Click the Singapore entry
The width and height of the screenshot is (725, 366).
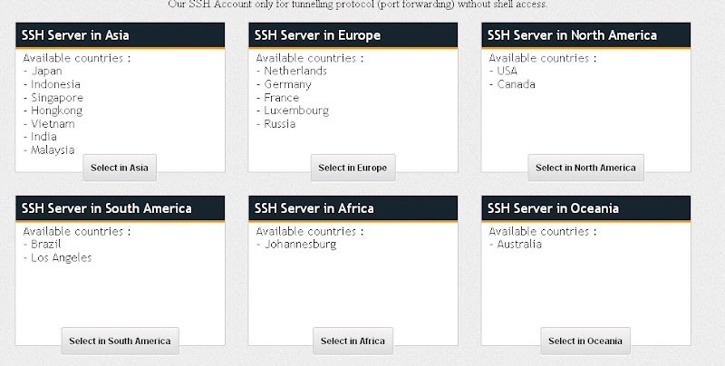click(x=57, y=98)
